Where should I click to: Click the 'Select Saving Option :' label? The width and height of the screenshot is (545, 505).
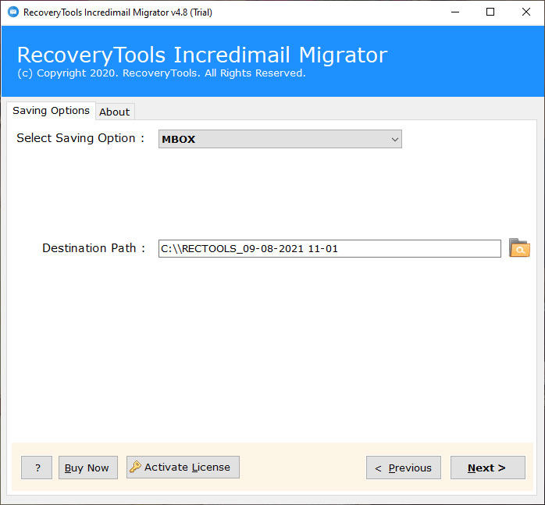[x=80, y=138]
